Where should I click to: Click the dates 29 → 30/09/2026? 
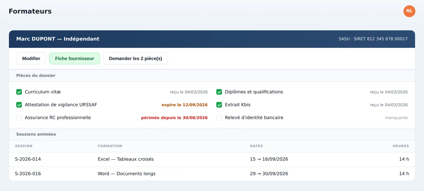[x=269, y=173]
